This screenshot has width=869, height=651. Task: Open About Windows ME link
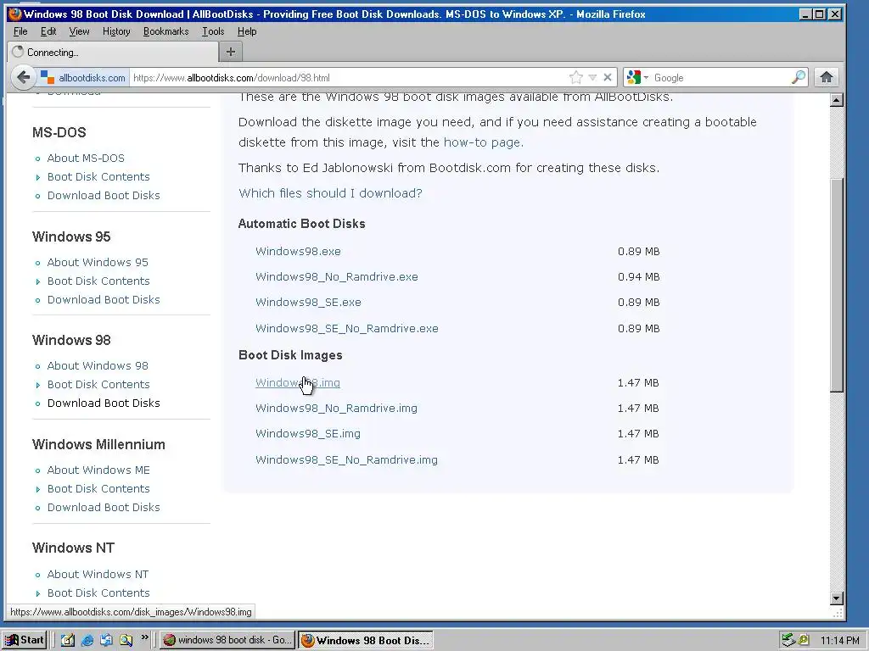98,470
